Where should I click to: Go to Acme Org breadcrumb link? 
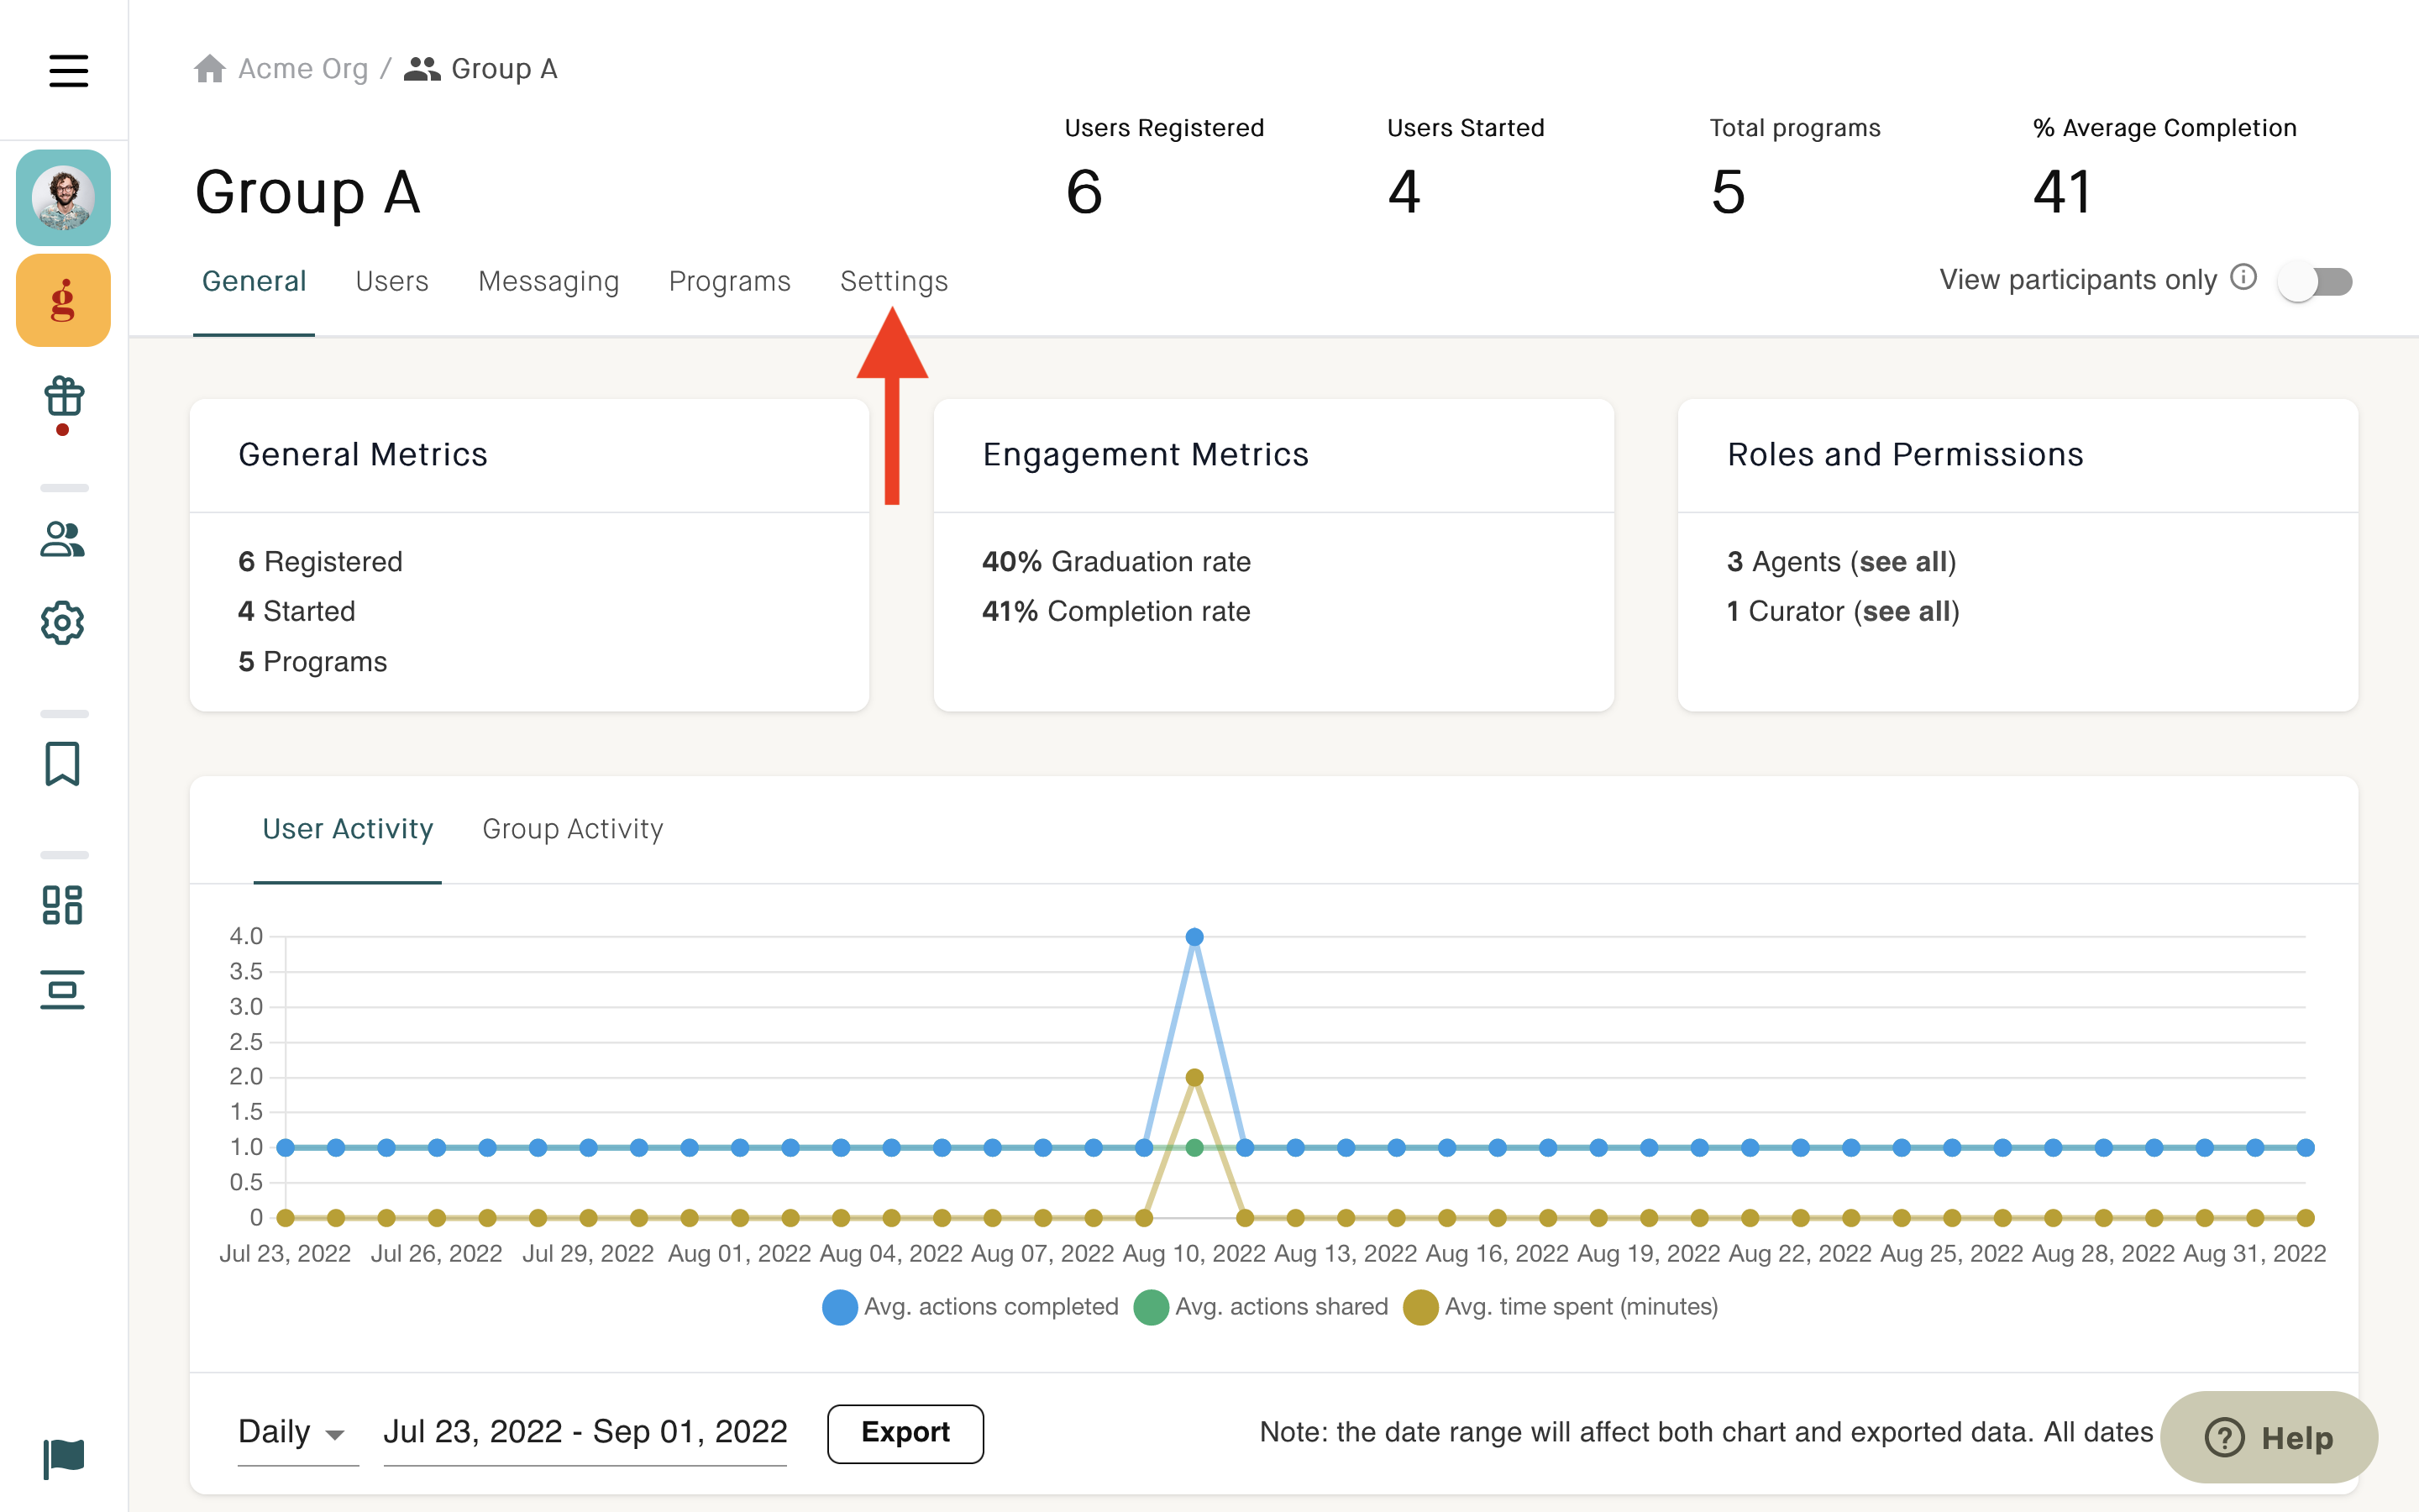point(303,69)
